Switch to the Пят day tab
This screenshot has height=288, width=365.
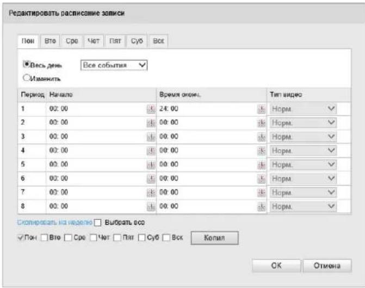(x=115, y=41)
